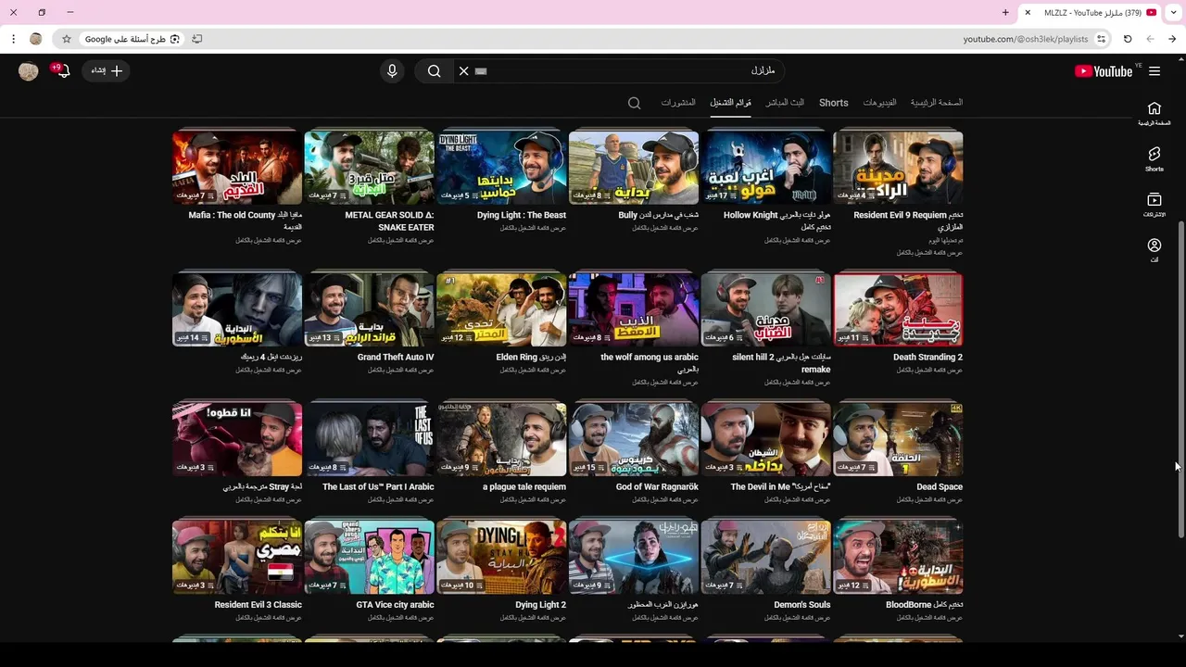Start voice search with the microphone
The height and width of the screenshot is (667, 1186).
[392, 71]
